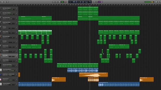Viewport: 161px width, 90px height.
Task: Solo the Idle Techno Bass track
Action: click(x=5, y=19)
